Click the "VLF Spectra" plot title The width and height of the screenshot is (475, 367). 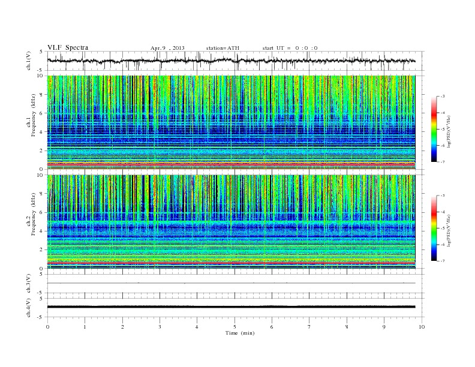68,47
